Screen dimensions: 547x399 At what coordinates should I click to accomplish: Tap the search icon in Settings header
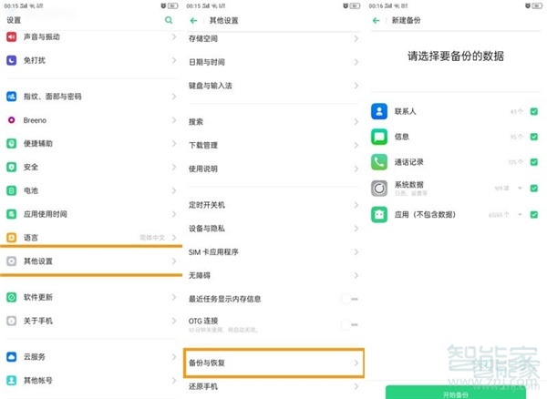click(169, 20)
